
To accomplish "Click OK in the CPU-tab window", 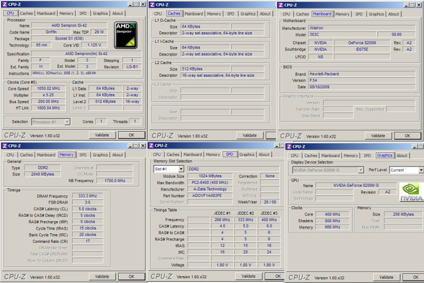I will (131, 135).
